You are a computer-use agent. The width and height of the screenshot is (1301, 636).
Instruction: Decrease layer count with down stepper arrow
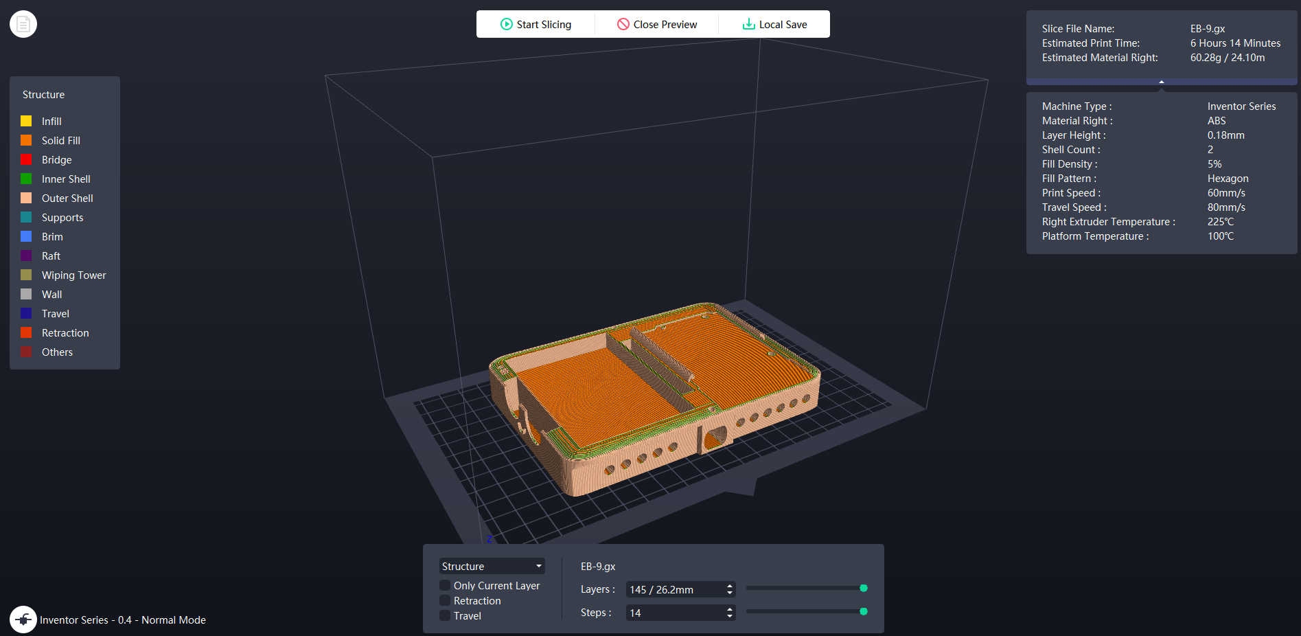point(729,593)
